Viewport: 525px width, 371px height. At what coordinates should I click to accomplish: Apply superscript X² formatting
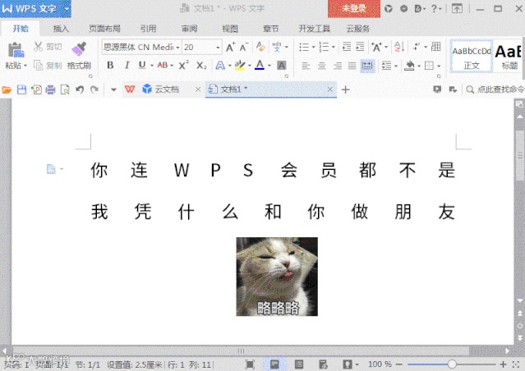coord(183,65)
